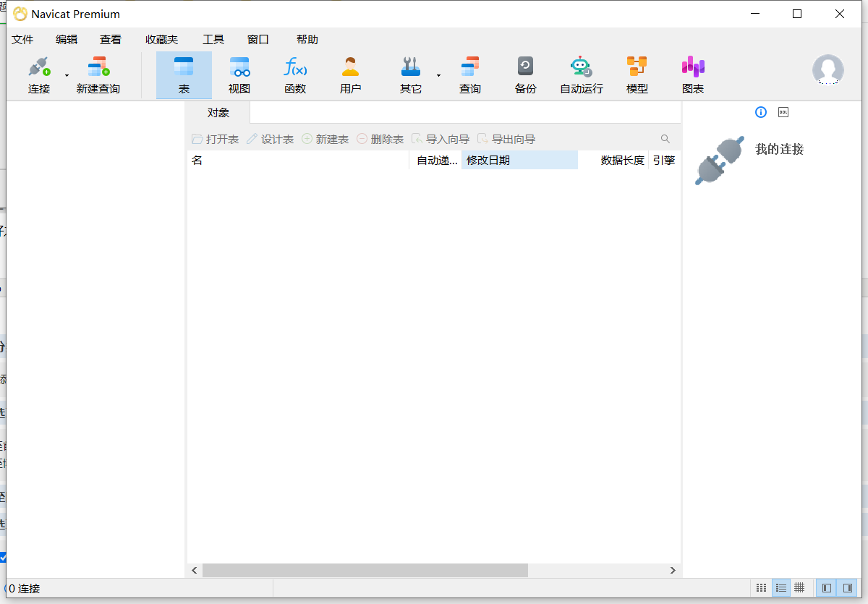The width and height of the screenshot is (868, 604).
Task: Sort by Name (名) column header
Action: 298,161
